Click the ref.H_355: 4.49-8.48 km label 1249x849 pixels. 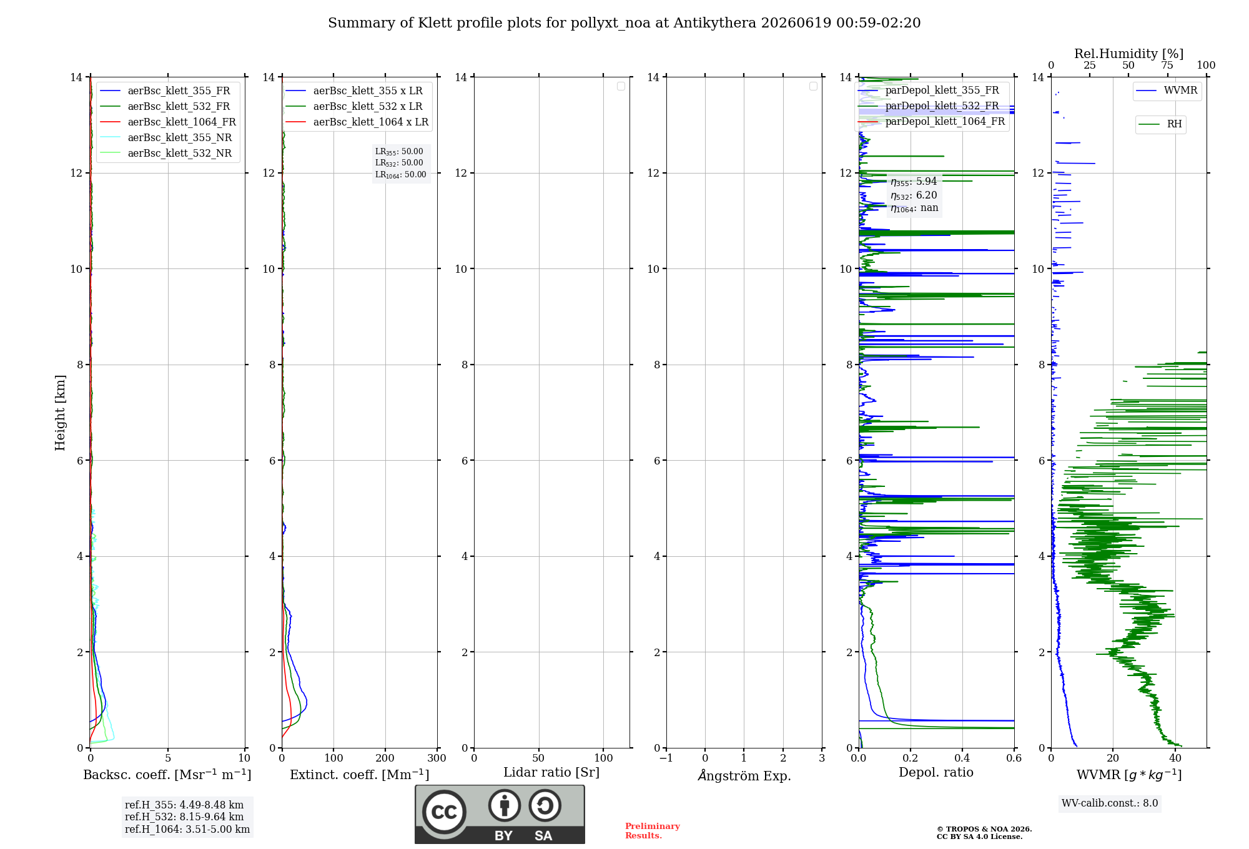pos(184,805)
